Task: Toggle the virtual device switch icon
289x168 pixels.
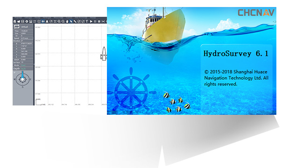Action: (x=17, y=27)
